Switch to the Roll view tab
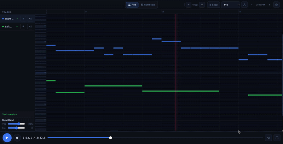 pos(132,5)
